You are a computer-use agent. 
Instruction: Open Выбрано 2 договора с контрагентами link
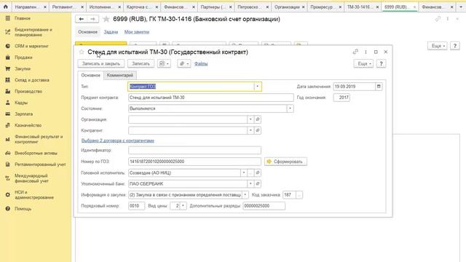118,140
